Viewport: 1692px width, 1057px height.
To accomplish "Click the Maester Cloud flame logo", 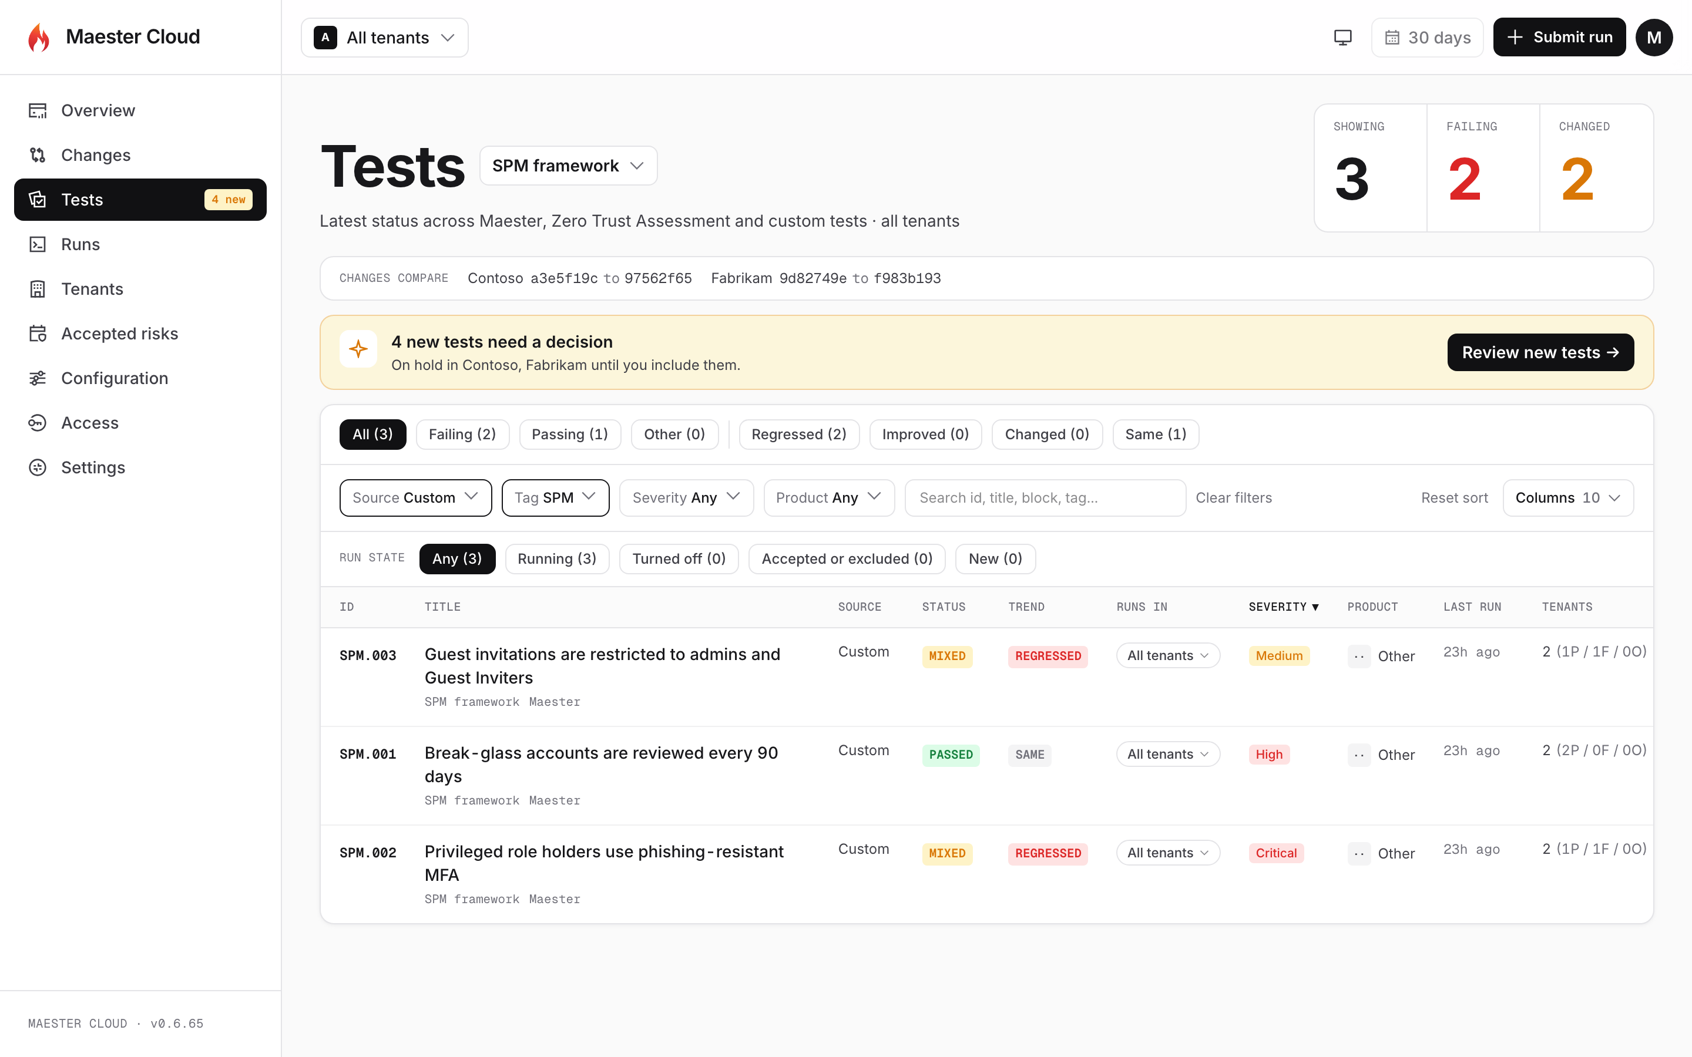I will coord(38,37).
